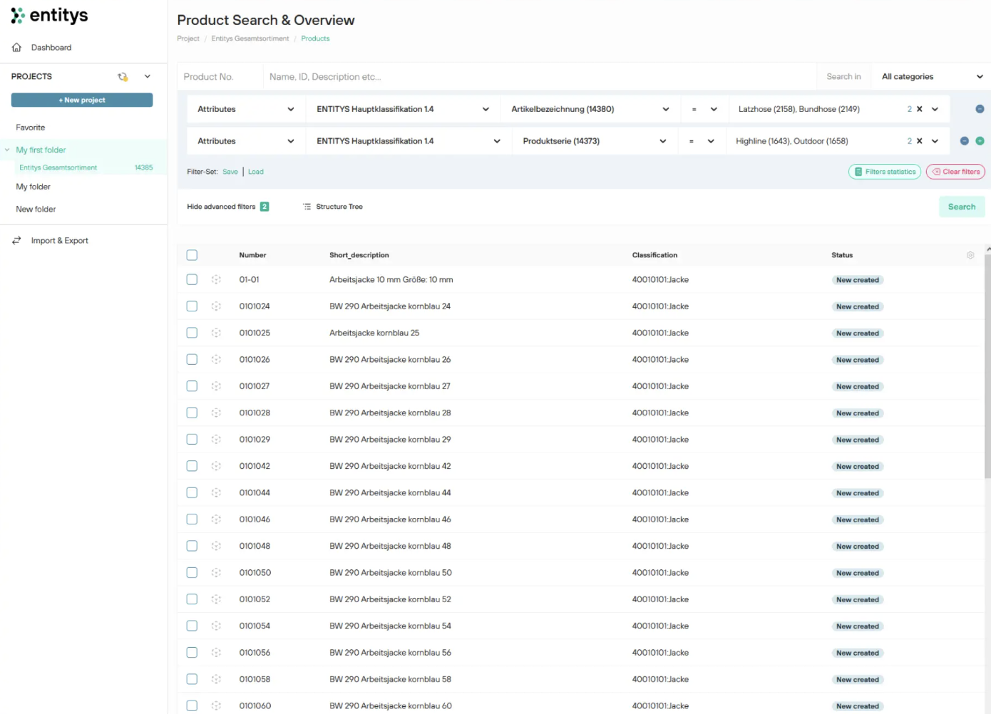
Task: Click the Save filter-set link
Action: point(230,172)
